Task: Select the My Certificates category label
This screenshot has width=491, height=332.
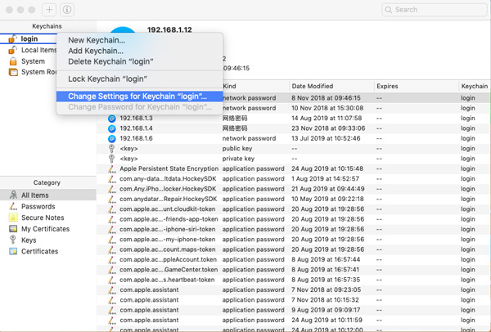Action: coord(45,229)
